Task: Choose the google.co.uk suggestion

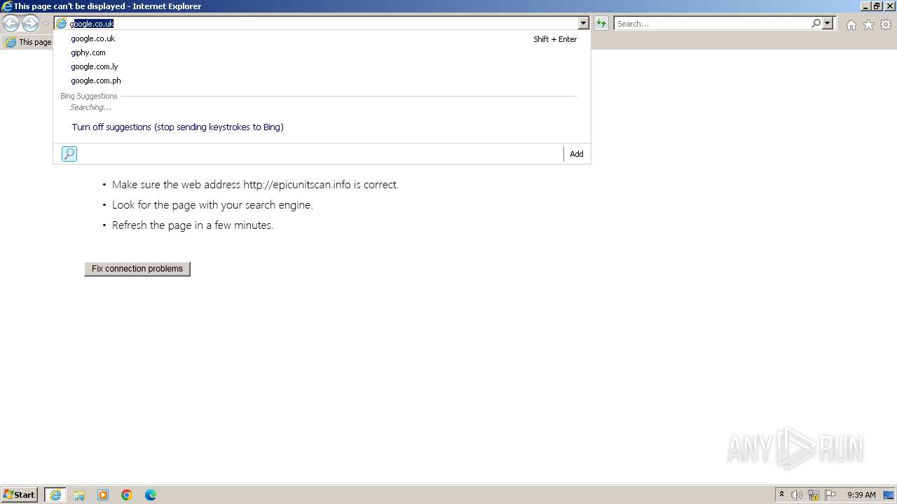Action: click(x=322, y=38)
